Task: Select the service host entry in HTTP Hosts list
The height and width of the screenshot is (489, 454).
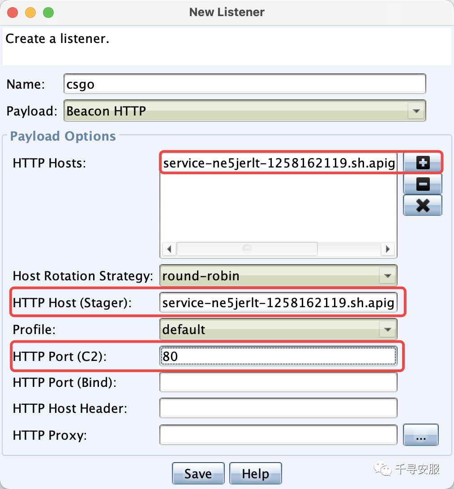Action: tap(278, 163)
